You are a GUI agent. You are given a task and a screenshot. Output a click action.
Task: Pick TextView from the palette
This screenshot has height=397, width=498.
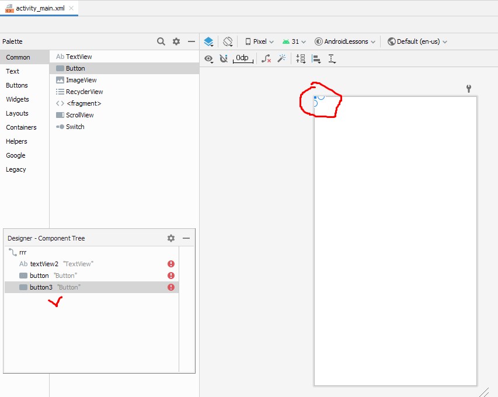coord(124,57)
